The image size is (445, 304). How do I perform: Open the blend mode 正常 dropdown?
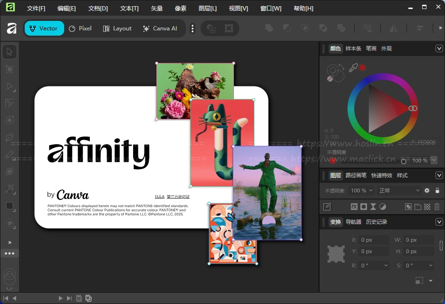click(399, 190)
